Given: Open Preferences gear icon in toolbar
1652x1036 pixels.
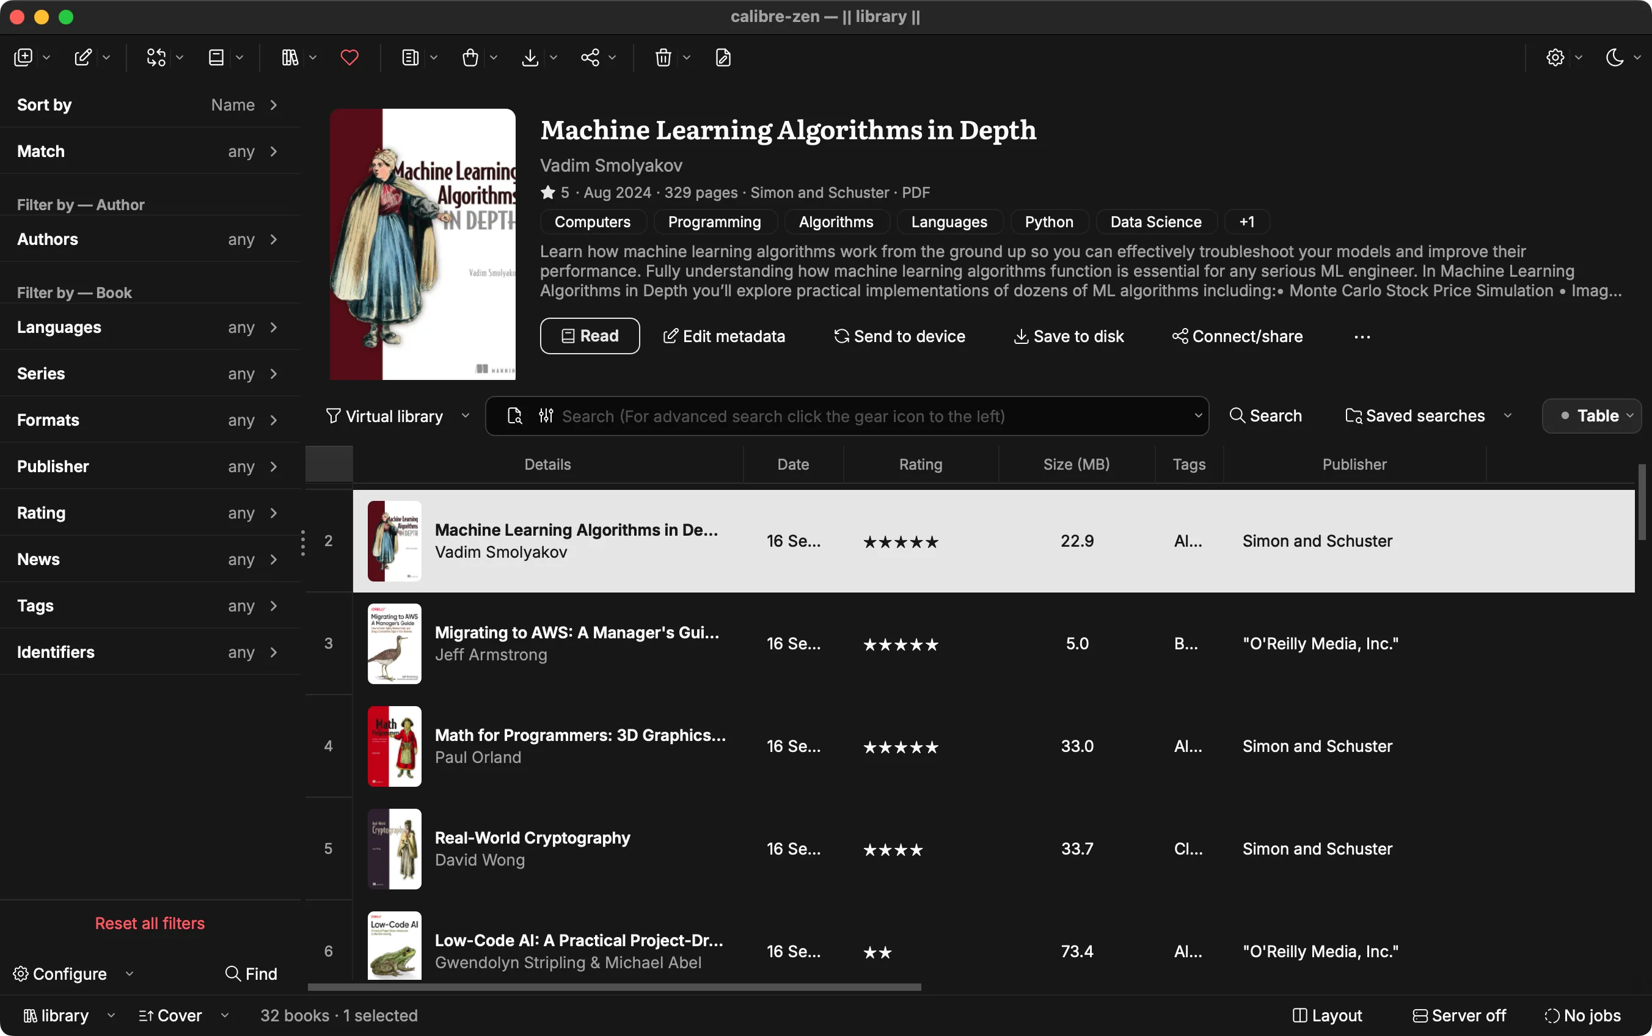Looking at the screenshot, I should tap(1555, 57).
